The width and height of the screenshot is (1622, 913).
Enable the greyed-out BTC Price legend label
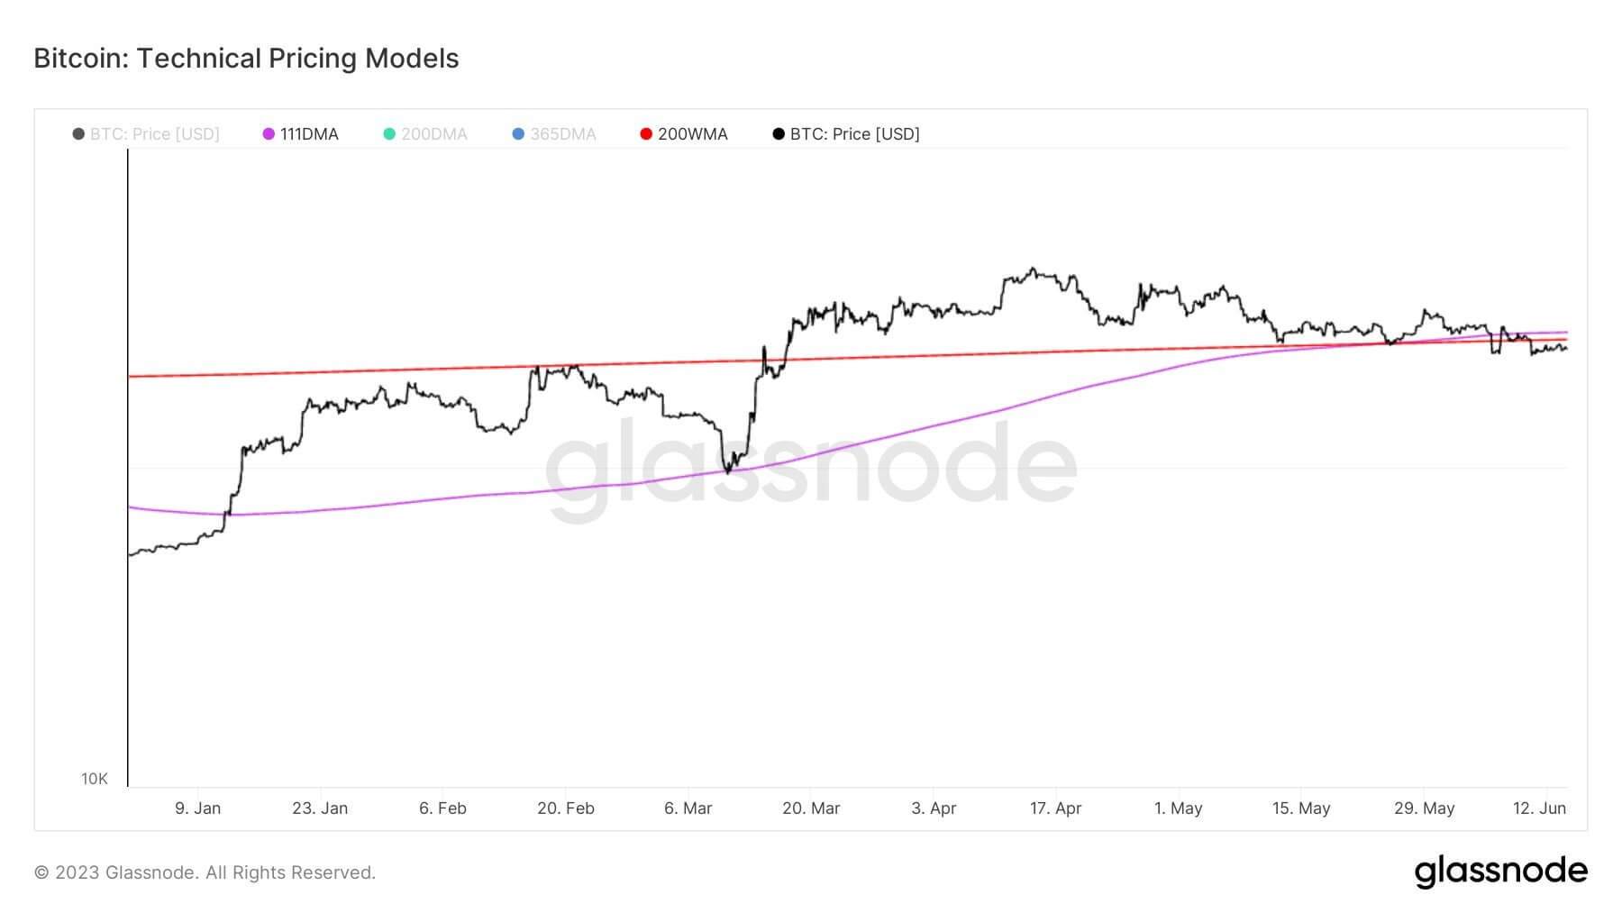click(x=155, y=134)
